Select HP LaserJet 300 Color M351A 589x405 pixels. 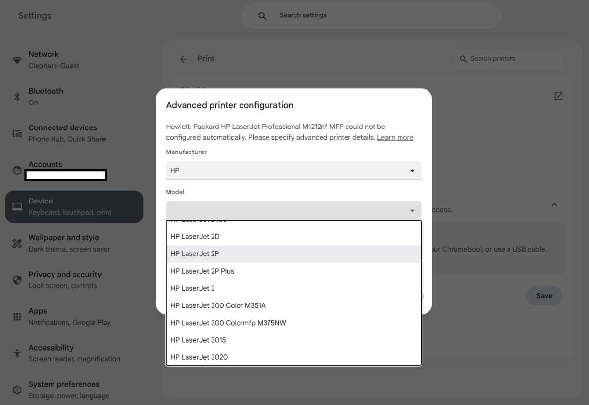(294, 305)
